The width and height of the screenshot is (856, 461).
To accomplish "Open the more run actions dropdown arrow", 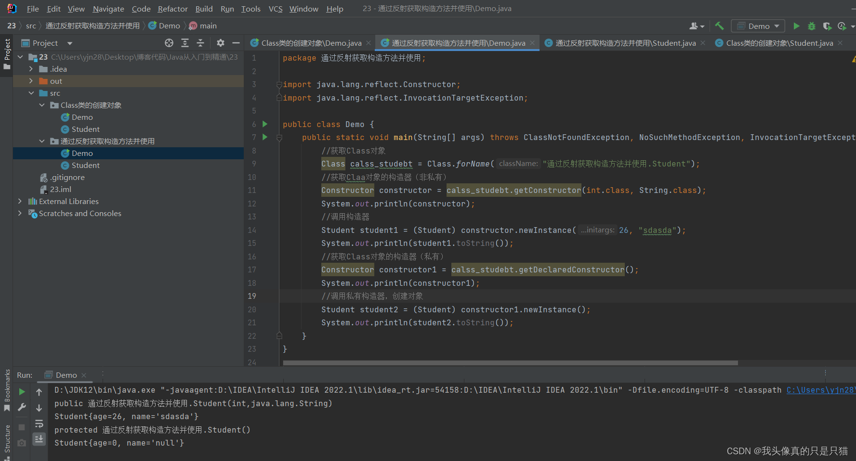I will pos(853,26).
